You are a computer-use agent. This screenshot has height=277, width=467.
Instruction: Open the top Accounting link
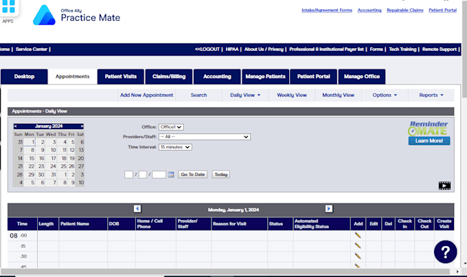pyautogui.click(x=369, y=10)
